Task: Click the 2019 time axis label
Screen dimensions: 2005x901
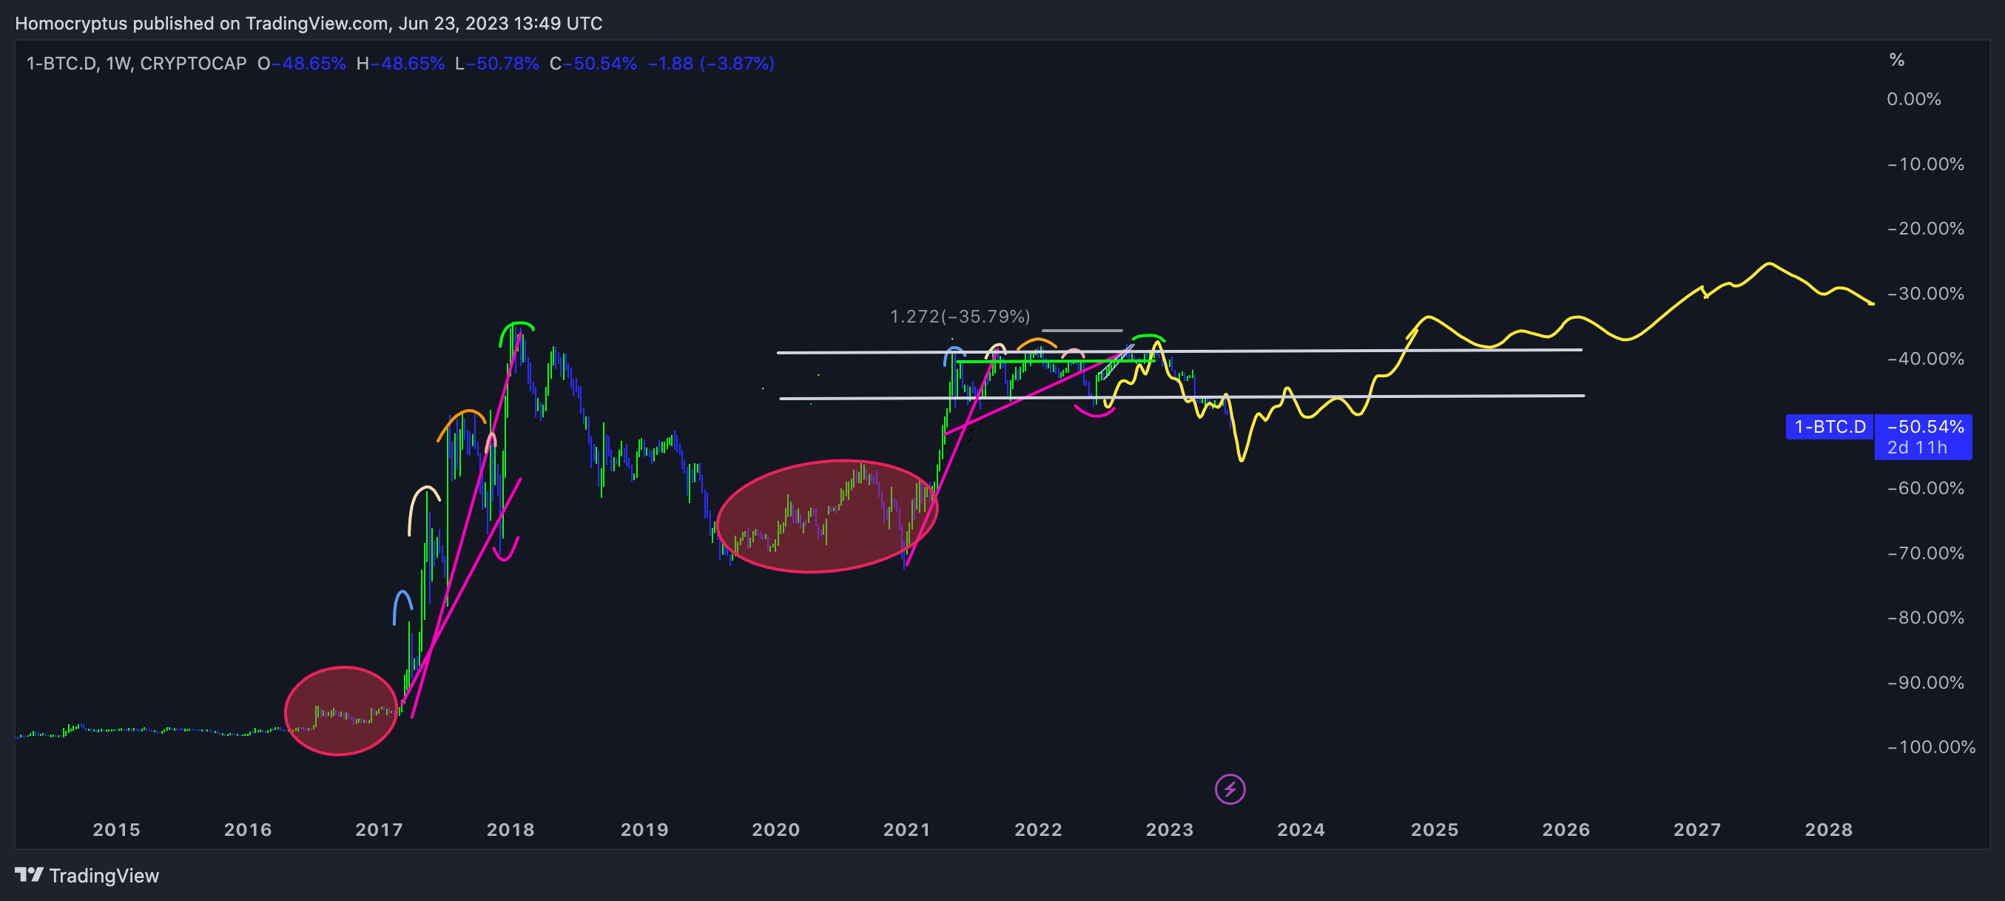Action: [x=644, y=829]
